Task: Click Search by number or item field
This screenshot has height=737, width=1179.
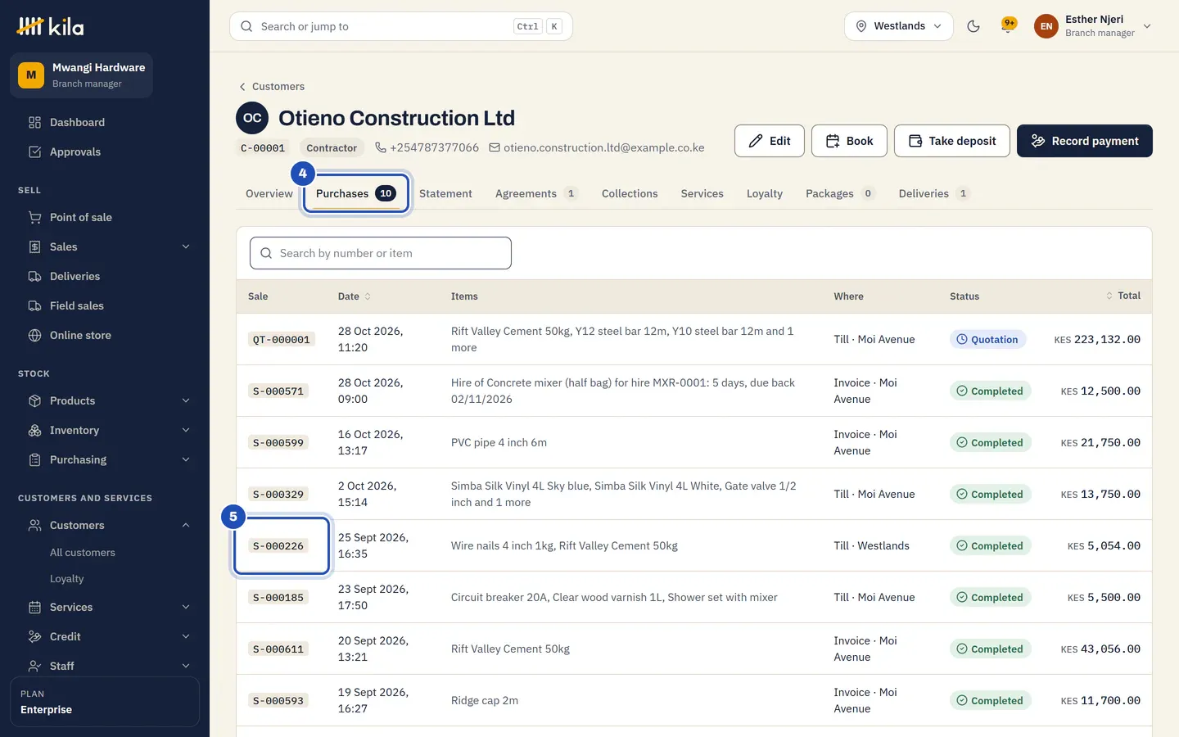Action: [x=381, y=253]
